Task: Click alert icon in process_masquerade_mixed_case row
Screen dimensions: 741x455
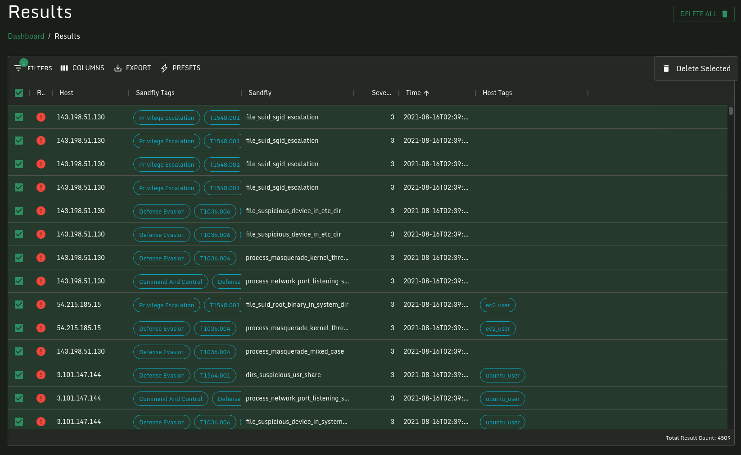Action: pyautogui.click(x=41, y=351)
